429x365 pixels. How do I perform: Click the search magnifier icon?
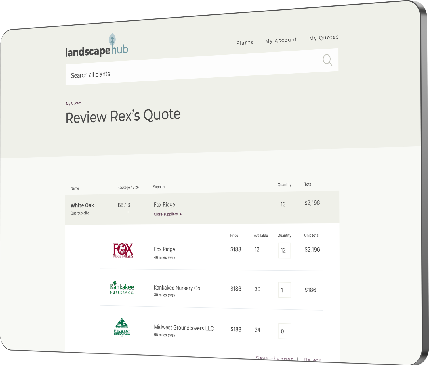click(327, 60)
